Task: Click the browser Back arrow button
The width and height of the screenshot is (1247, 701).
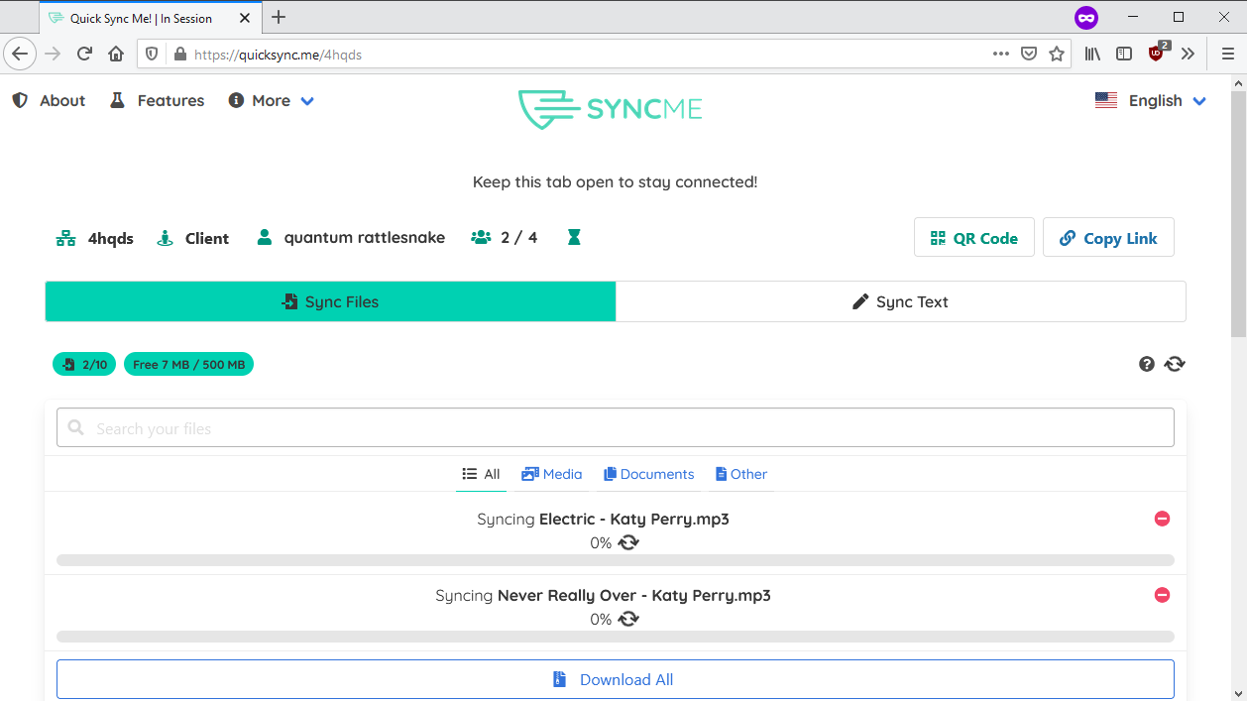Action: click(x=20, y=54)
